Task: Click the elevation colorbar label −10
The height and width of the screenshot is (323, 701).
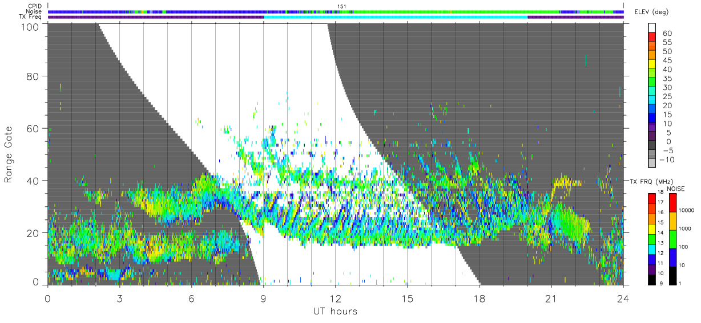Action: 667,160
